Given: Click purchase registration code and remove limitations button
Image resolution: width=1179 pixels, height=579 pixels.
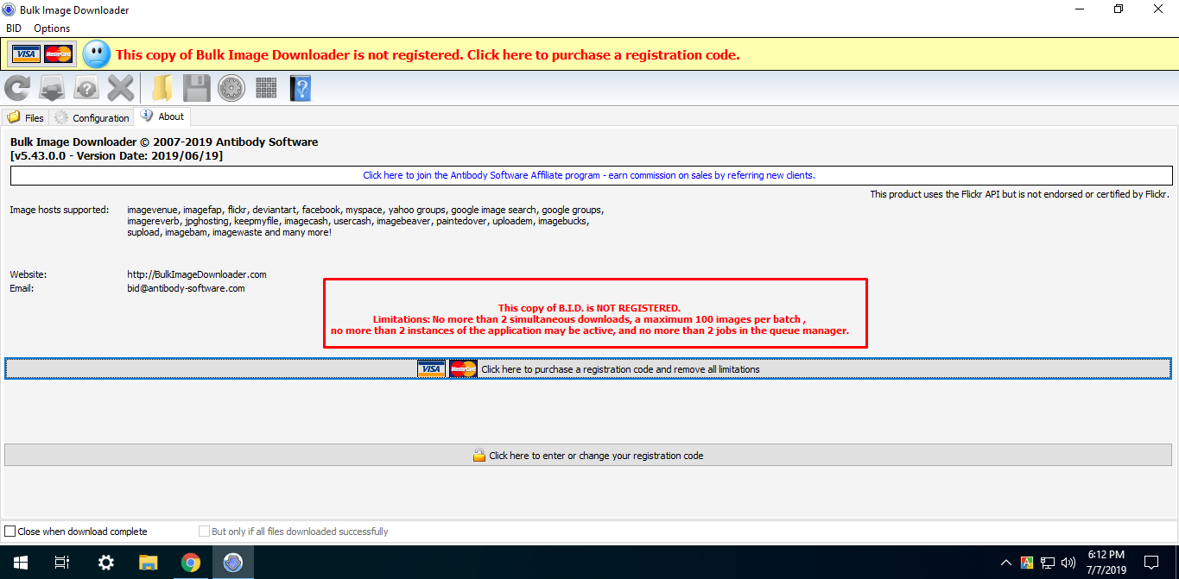Looking at the screenshot, I should tap(588, 368).
